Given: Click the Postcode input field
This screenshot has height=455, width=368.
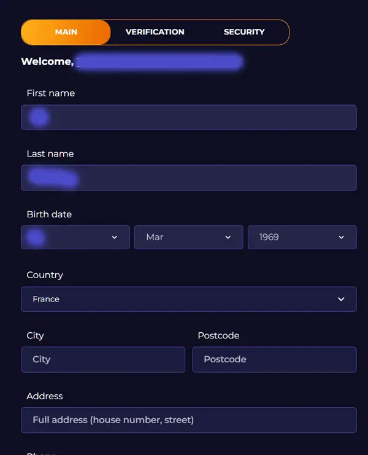Looking at the screenshot, I should tap(274, 359).
